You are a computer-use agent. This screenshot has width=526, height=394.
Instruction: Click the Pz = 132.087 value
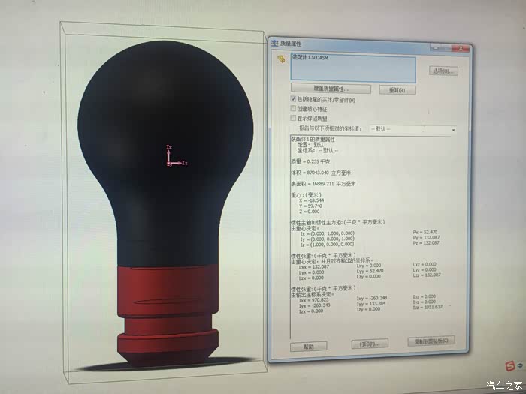click(x=426, y=242)
